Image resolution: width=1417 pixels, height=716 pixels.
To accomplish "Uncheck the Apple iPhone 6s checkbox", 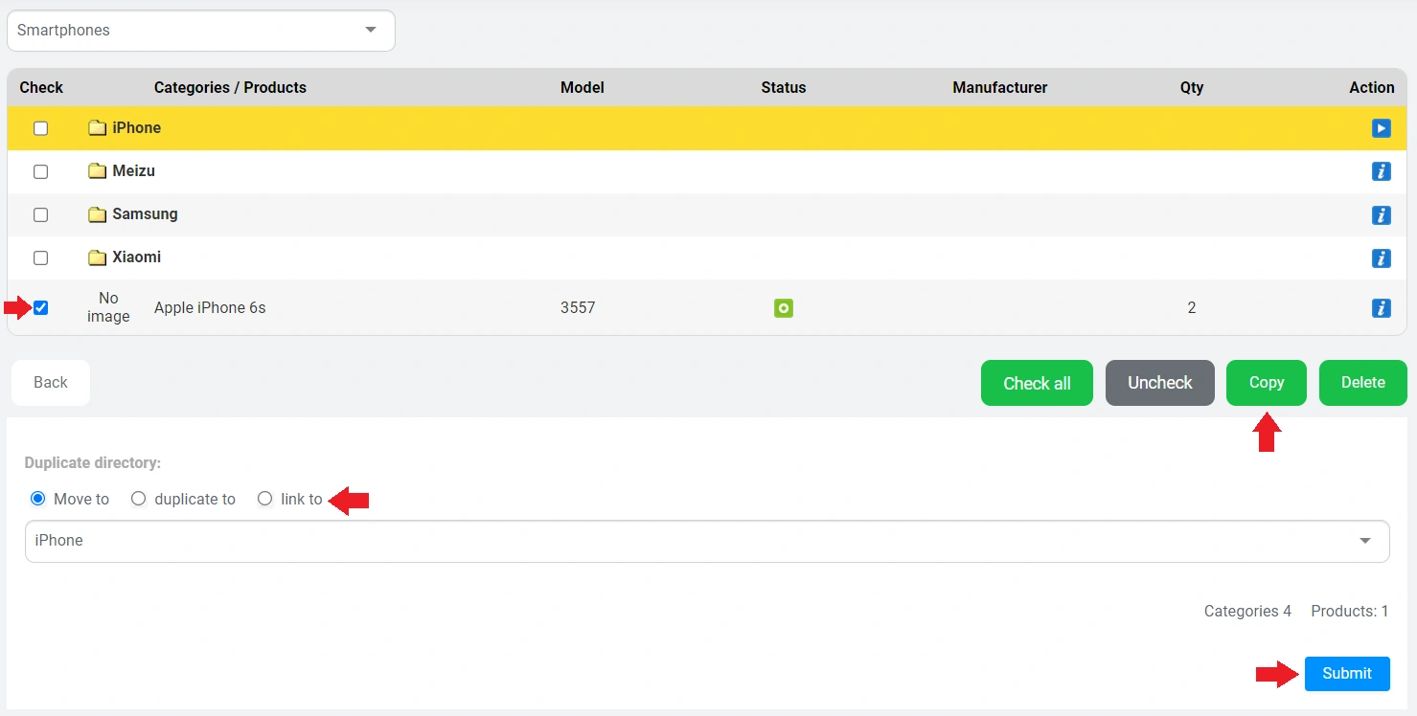I will click(40, 308).
